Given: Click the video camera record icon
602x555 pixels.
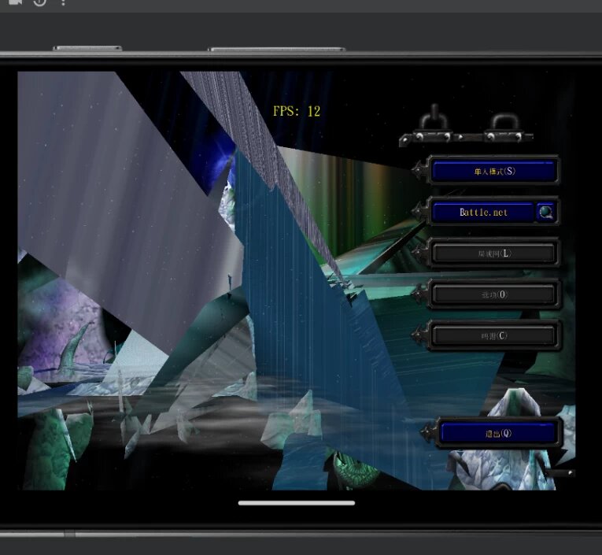Looking at the screenshot, I should (15, 2).
